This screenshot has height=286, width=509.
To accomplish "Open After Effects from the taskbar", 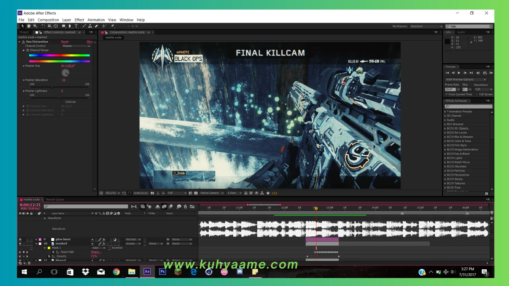I will [147, 272].
